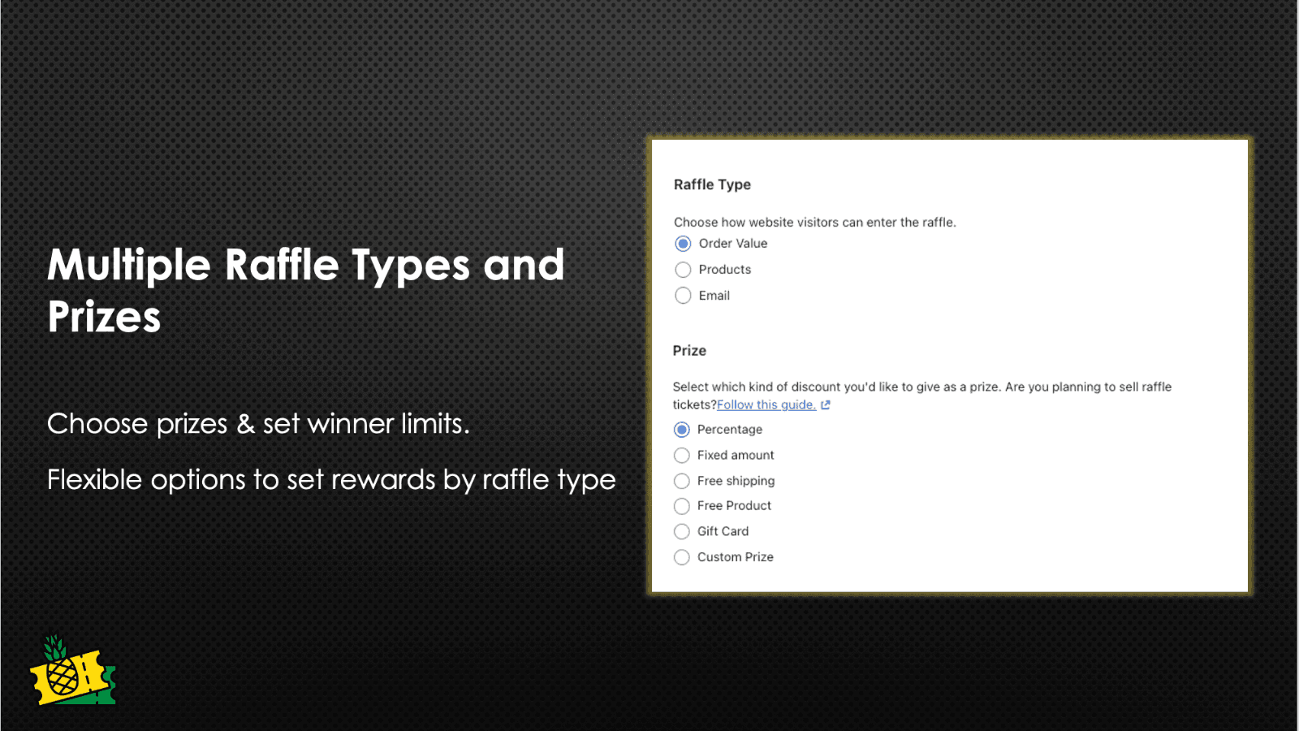The height and width of the screenshot is (731, 1299).
Task: Click the 'Raffle Type' section heading
Action: pyautogui.click(x=712, y=184)
